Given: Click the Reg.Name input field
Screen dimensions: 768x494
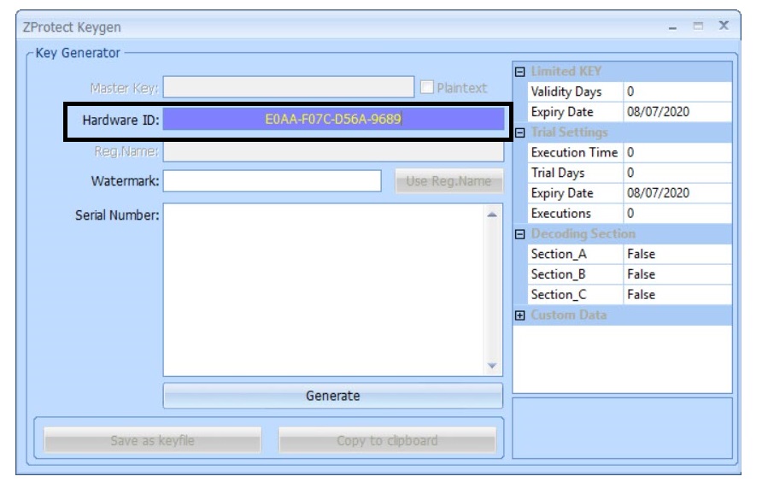Looking at the screenshot, I should (333, 151).
